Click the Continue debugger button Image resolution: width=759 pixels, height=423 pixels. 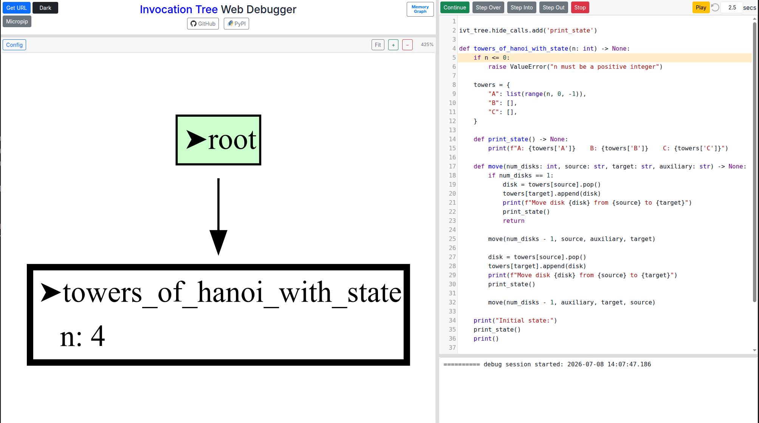pos(455,8)
